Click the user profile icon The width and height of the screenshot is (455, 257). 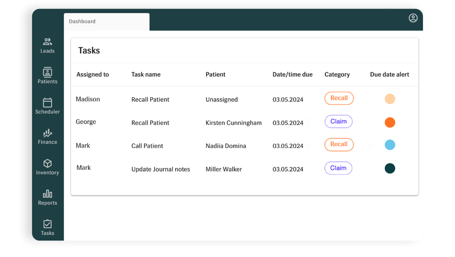point(413,18)
